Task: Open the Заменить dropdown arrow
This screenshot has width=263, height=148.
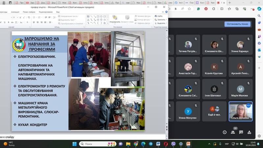Action: pyautogui.click(x=166, y=20)
